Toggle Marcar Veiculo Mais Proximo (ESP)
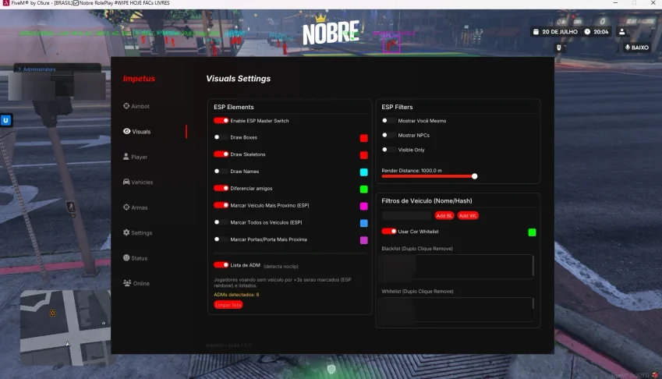The height and width of the screenshot is (379, 662). (x=221, y=205)
